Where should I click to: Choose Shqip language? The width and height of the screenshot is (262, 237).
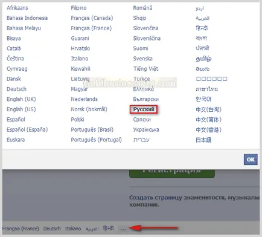click(x=139, y=18)
